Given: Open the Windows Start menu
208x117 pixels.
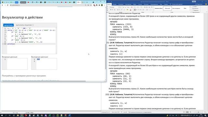Looking at the screenshot, I should click(x=2, y=115).
